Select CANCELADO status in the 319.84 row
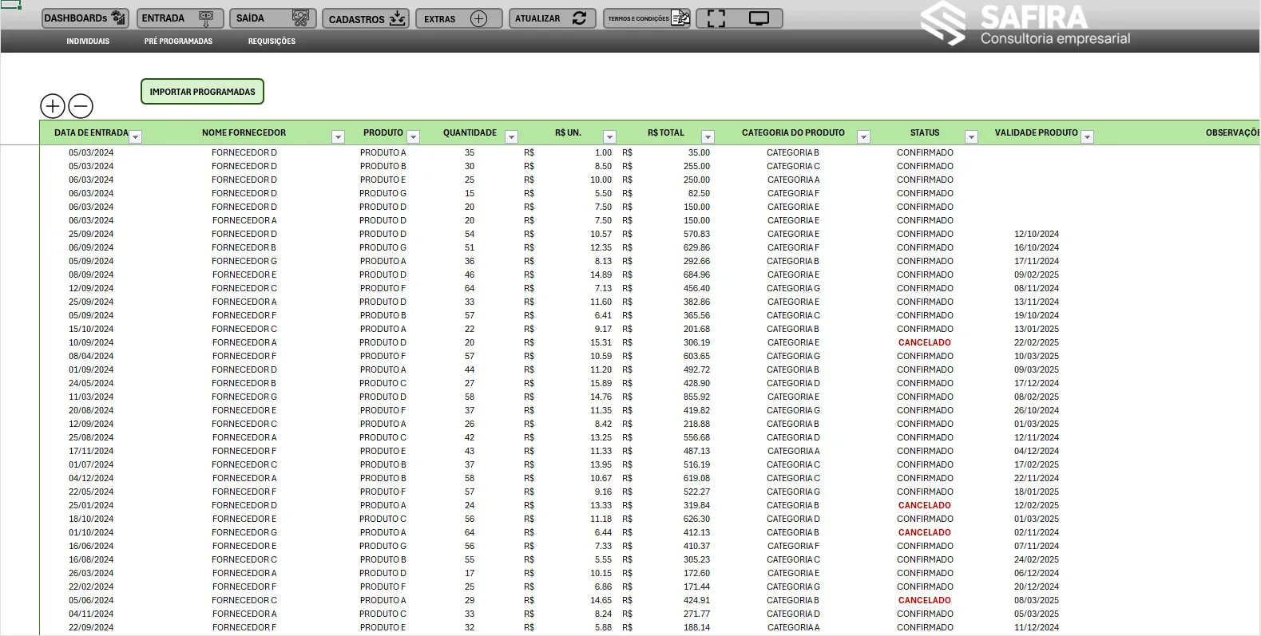This screenshot has height=636, width=1261. (925, 505)
